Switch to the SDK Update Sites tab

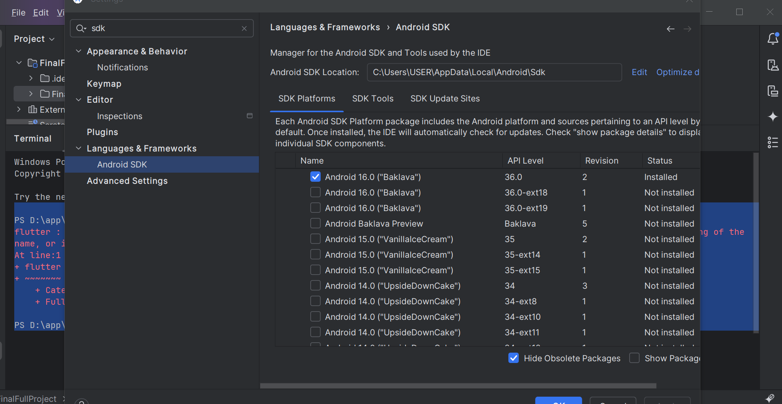coord(445,98)
